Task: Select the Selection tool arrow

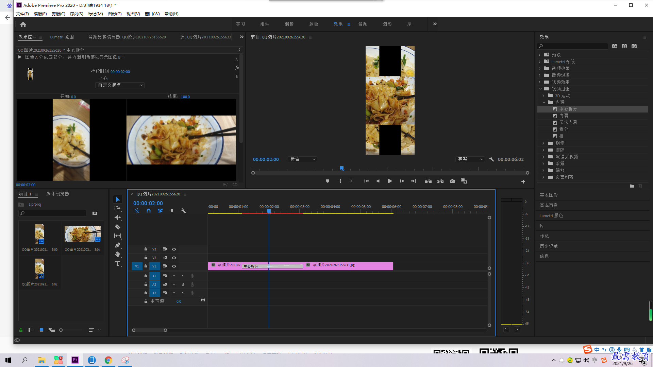Action: [x=118, y=199]
